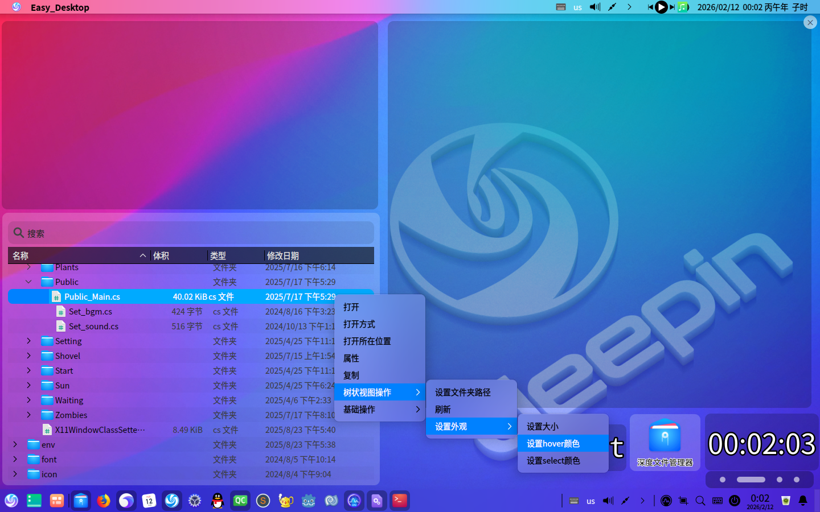Image resolution: width=820 pixels, height=512 pixels.
Task: Click the 搜索 search field
Action: coord(191,233)
